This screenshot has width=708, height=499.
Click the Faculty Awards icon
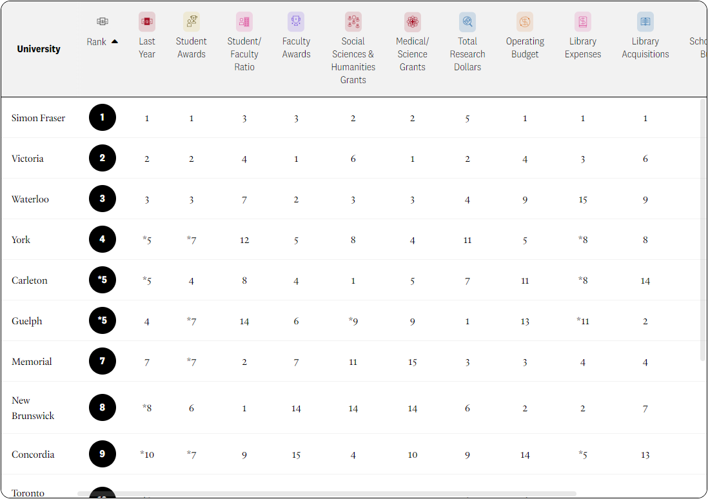point(296,21)
